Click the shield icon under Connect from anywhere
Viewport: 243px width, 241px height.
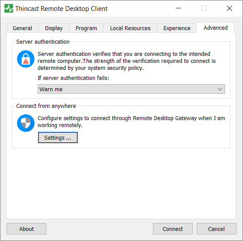tap(26, 123)
